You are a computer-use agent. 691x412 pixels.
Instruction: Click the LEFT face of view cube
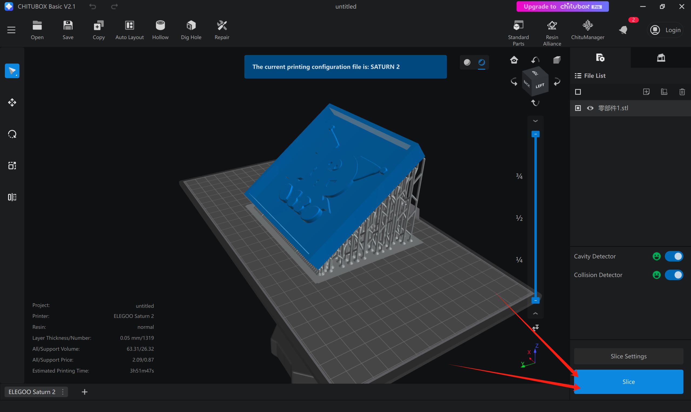540,86
